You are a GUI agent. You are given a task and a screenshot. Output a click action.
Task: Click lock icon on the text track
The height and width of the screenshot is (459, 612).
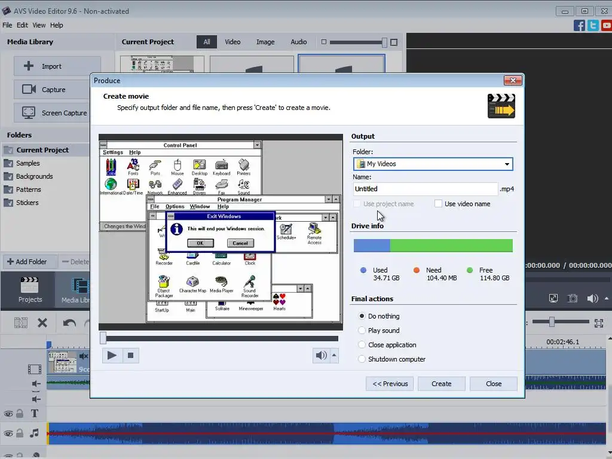tap(20, 414)
